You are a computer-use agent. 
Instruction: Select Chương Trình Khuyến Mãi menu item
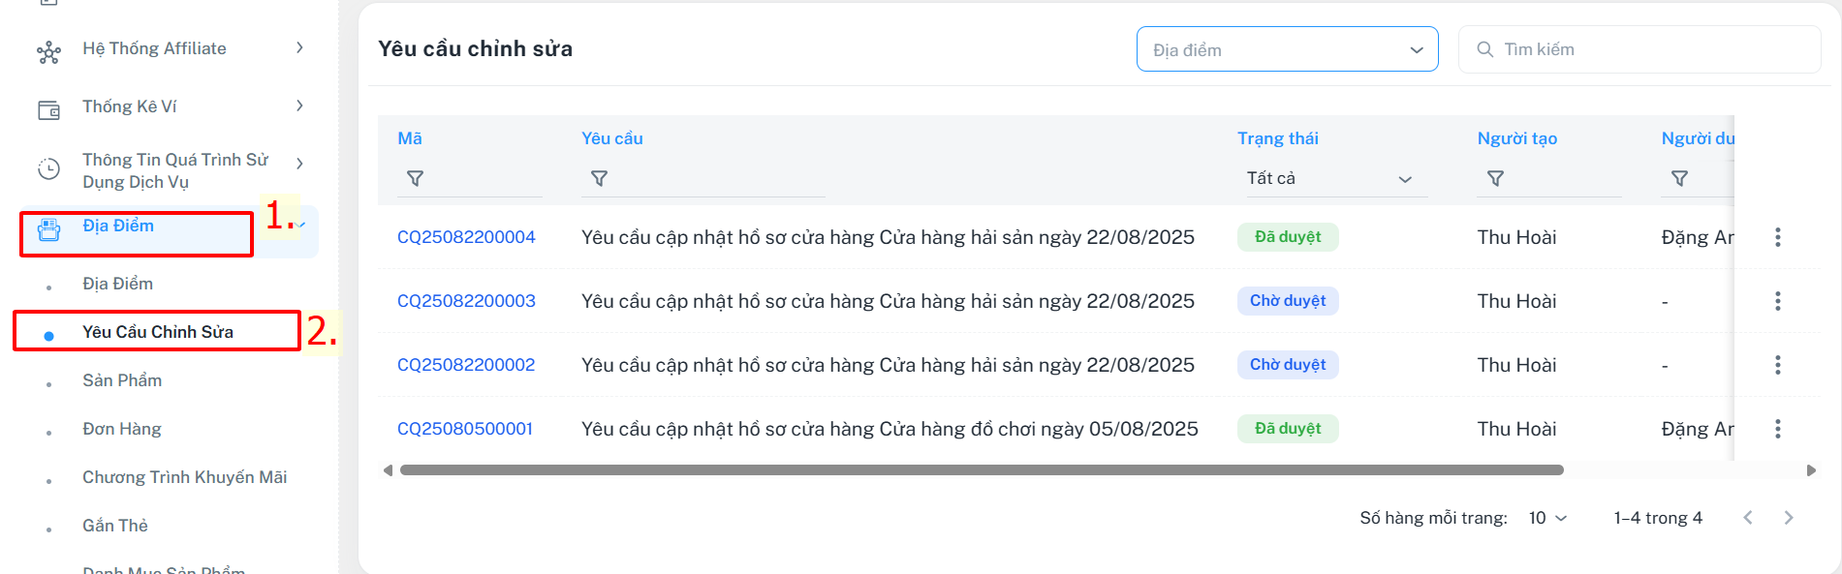pos(184,477)
